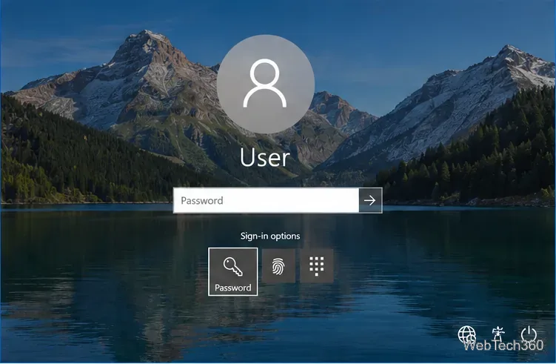Click the Sign-in options text
556x364 pixels.
(x=270, y=236)
